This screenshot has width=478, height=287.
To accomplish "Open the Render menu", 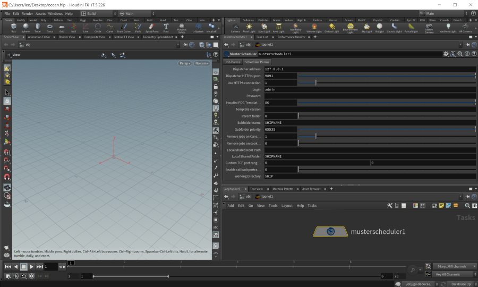I will click(27, 13).
